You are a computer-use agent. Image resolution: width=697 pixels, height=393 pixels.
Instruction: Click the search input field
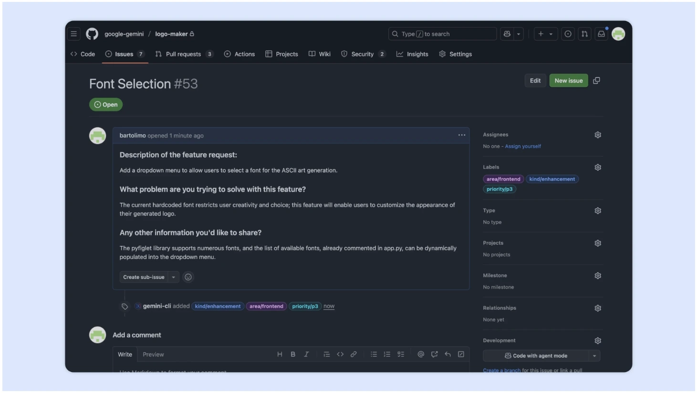tap(442, 34)
